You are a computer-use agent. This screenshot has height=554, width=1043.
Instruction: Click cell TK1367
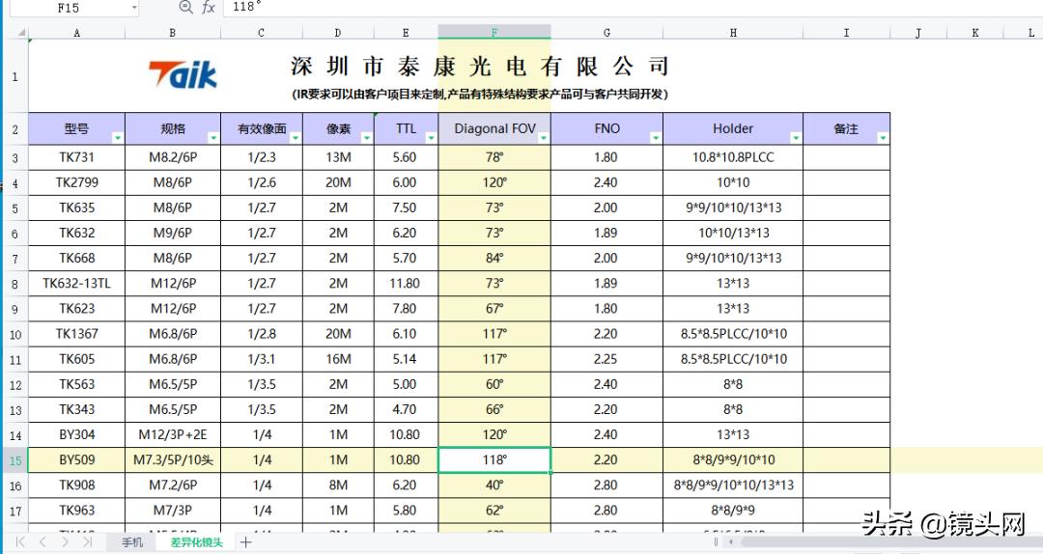[x=76, y=335]
